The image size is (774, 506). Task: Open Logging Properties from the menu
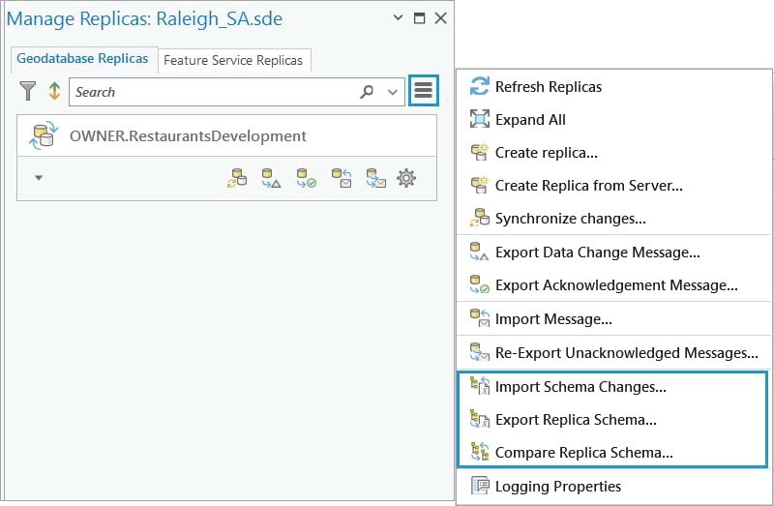[x=614, y=487]
